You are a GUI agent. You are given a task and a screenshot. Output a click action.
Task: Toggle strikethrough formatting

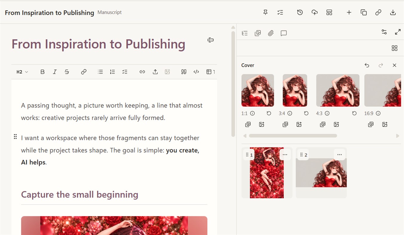tap(67, 72)
